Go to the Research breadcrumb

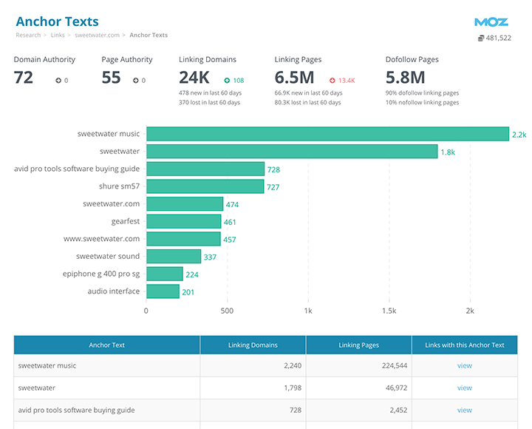pos(28,35)
